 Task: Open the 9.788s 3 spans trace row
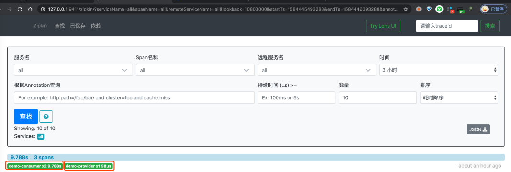pos(255,157)
